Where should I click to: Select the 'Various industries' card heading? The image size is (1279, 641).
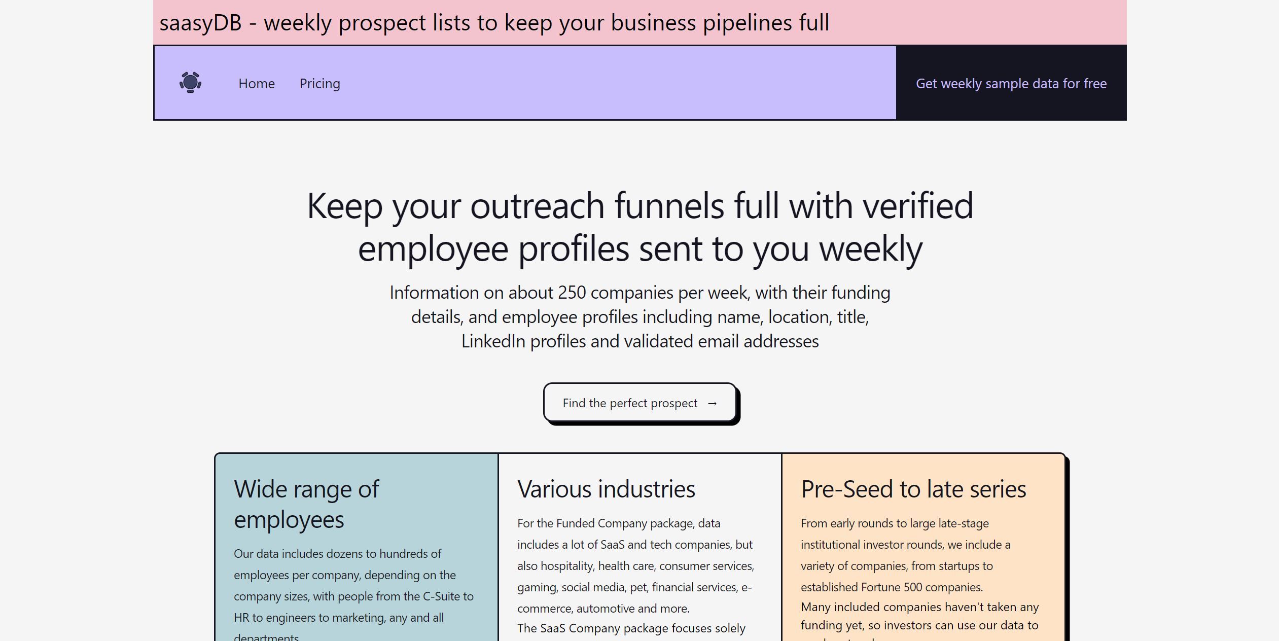pos(606,489)
